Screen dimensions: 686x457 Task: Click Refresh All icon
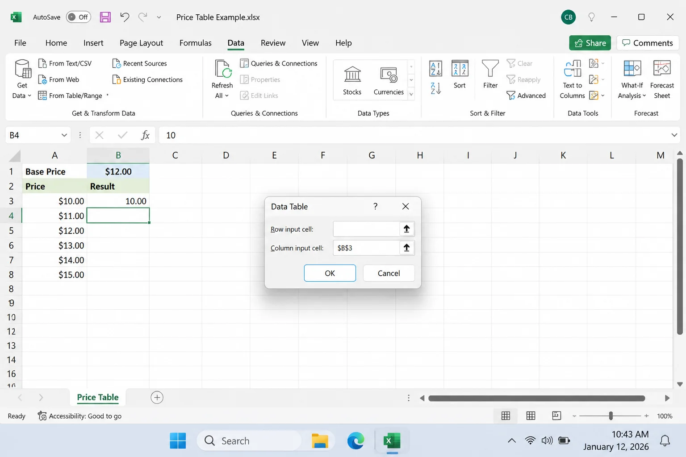(x=222, y=69)
